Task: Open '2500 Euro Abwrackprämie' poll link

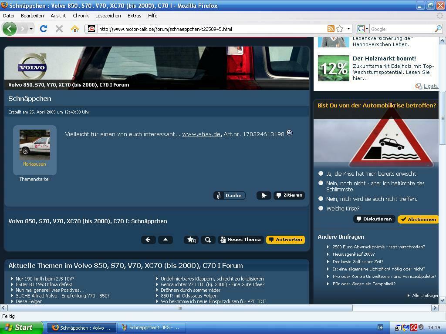Action: click(379, 247)
